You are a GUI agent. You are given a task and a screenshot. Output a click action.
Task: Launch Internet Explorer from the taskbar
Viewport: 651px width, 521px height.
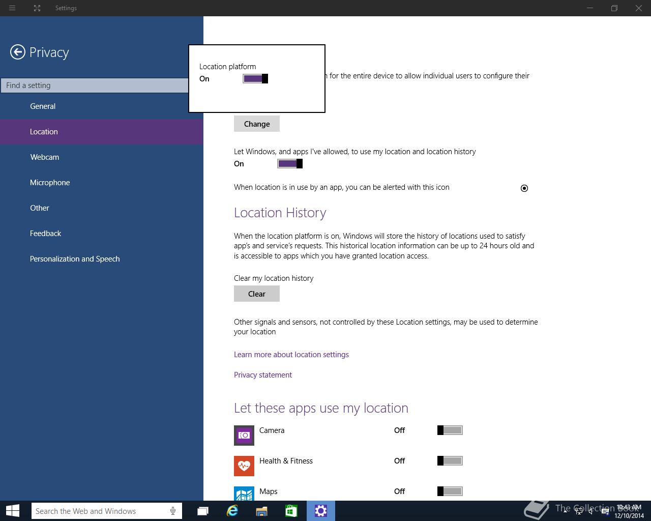click(232, 511)
